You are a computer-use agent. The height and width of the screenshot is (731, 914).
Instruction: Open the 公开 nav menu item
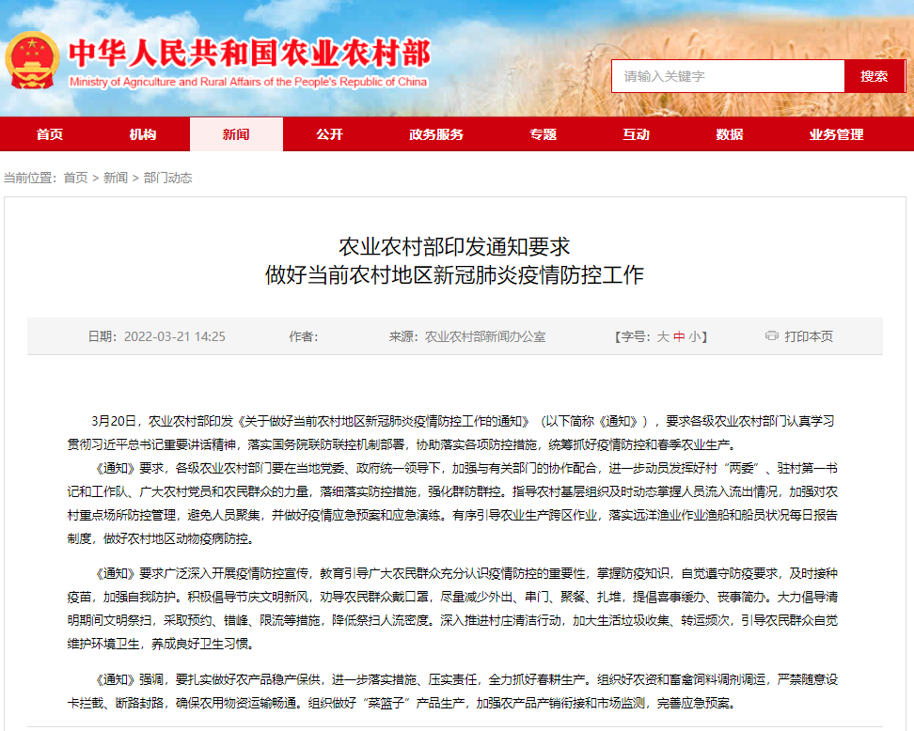[329, 134]
